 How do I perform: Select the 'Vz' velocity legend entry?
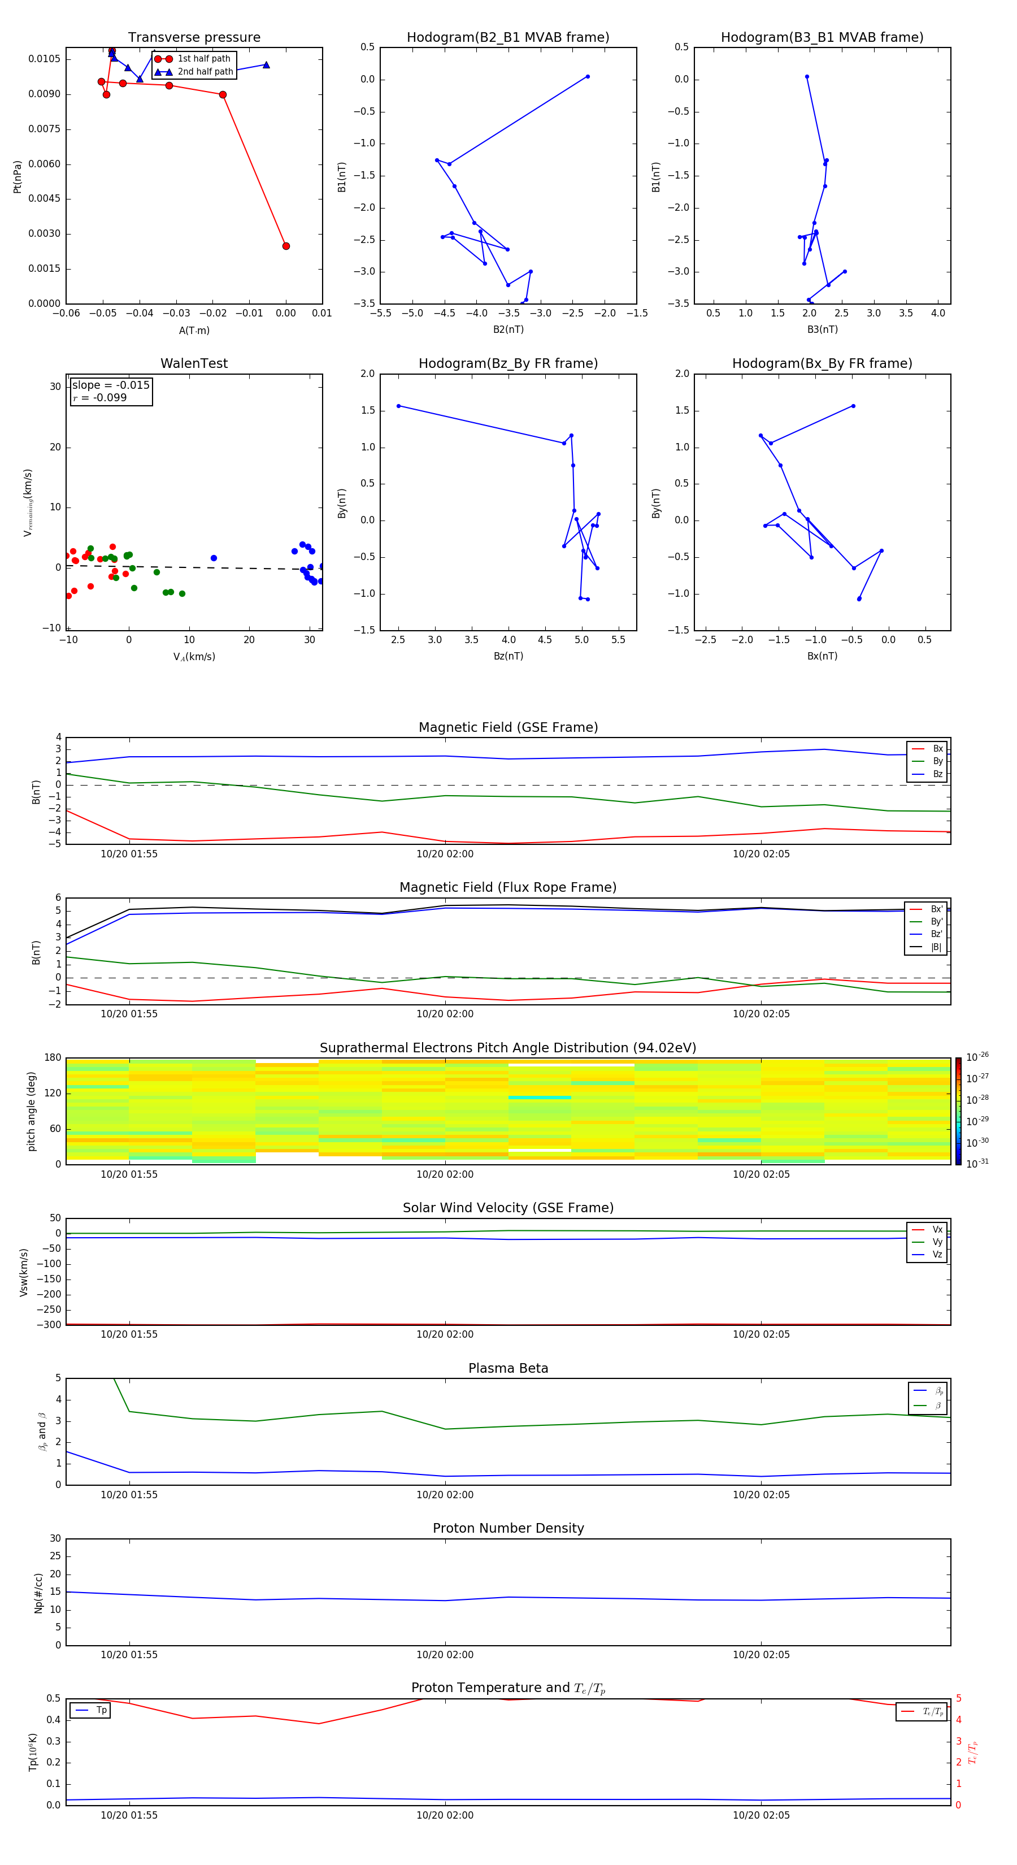click(x=928, y=1255)
